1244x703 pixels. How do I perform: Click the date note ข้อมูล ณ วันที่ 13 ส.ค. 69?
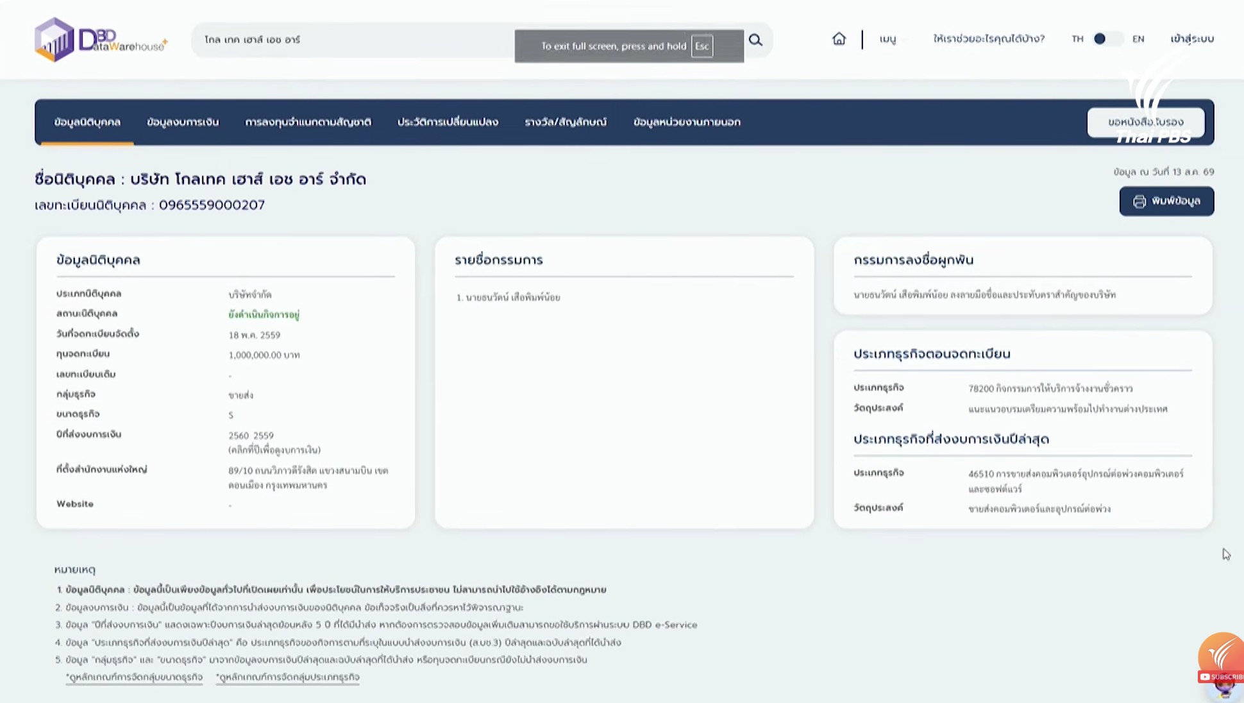[x=1163, y=172]
